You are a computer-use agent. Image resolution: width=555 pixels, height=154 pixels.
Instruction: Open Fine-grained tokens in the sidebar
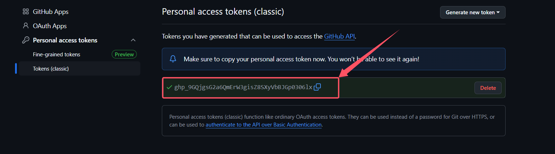(x=57, y=55)
